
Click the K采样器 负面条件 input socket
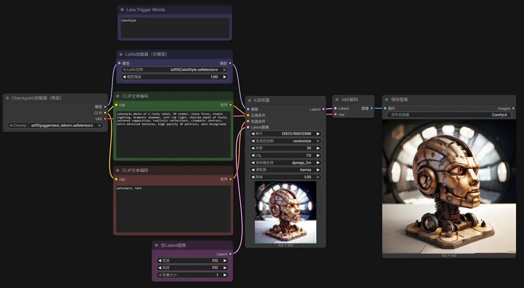[248, 121]
